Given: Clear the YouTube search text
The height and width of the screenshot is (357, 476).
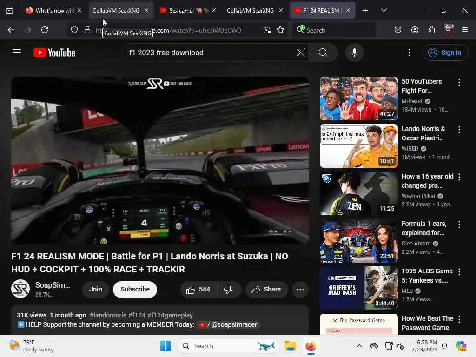Looking at the screenshot, I should click(301, 53).
